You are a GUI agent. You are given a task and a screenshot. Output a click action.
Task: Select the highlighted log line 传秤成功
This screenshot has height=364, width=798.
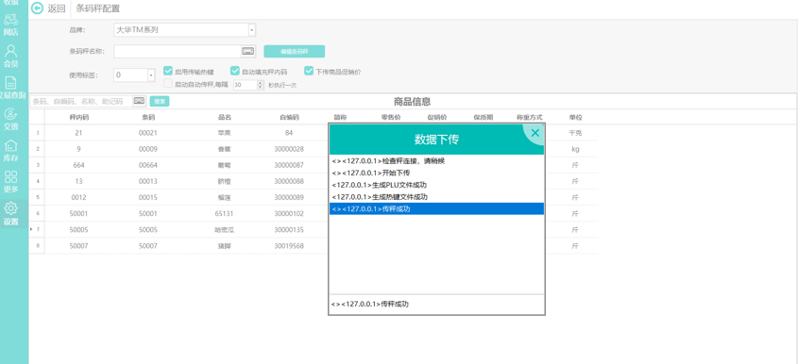(436, 209)
